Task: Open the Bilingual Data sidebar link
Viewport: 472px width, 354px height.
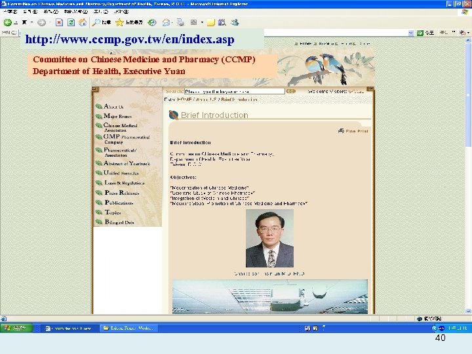Action: [x=119, y=222]
